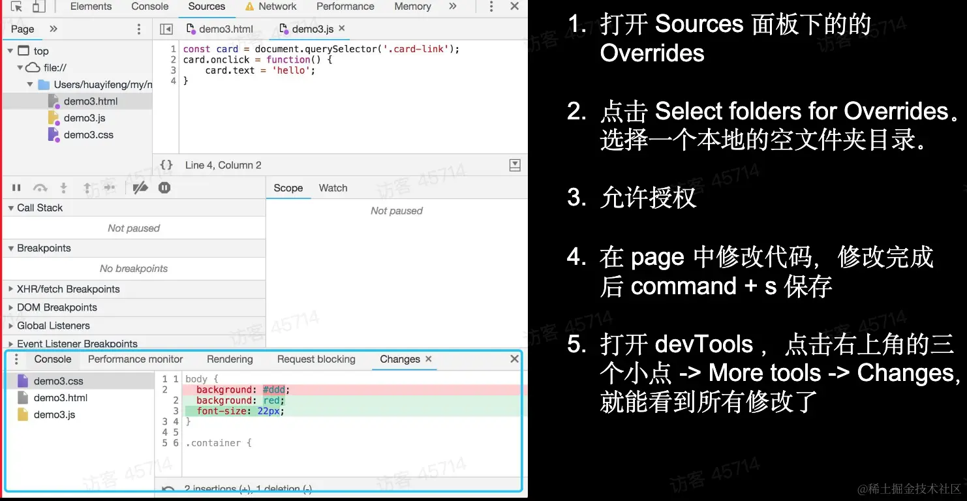
Task: Click the step over function icon
Action: pyautogui.click(x=40, y=188)
